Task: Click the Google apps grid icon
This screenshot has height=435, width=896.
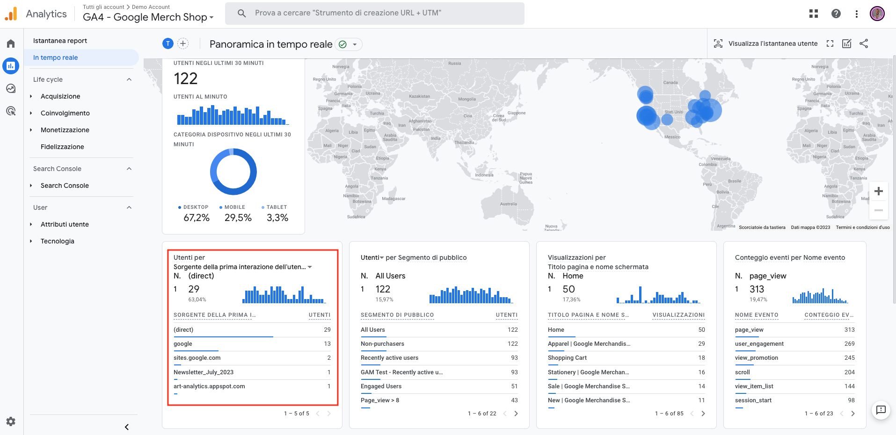Action: pos(814,14)
